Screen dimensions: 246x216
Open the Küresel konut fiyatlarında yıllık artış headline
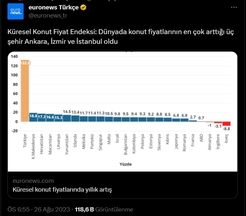pos(62,190)
